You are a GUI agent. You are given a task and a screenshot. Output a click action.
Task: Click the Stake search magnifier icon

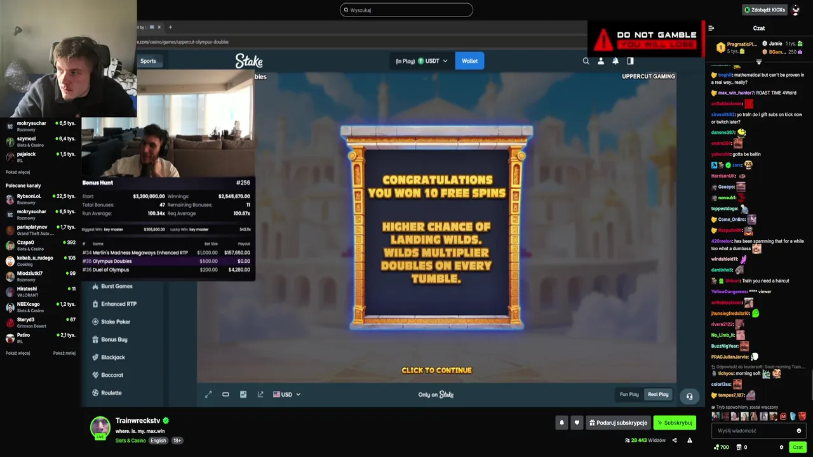(586, 61)
